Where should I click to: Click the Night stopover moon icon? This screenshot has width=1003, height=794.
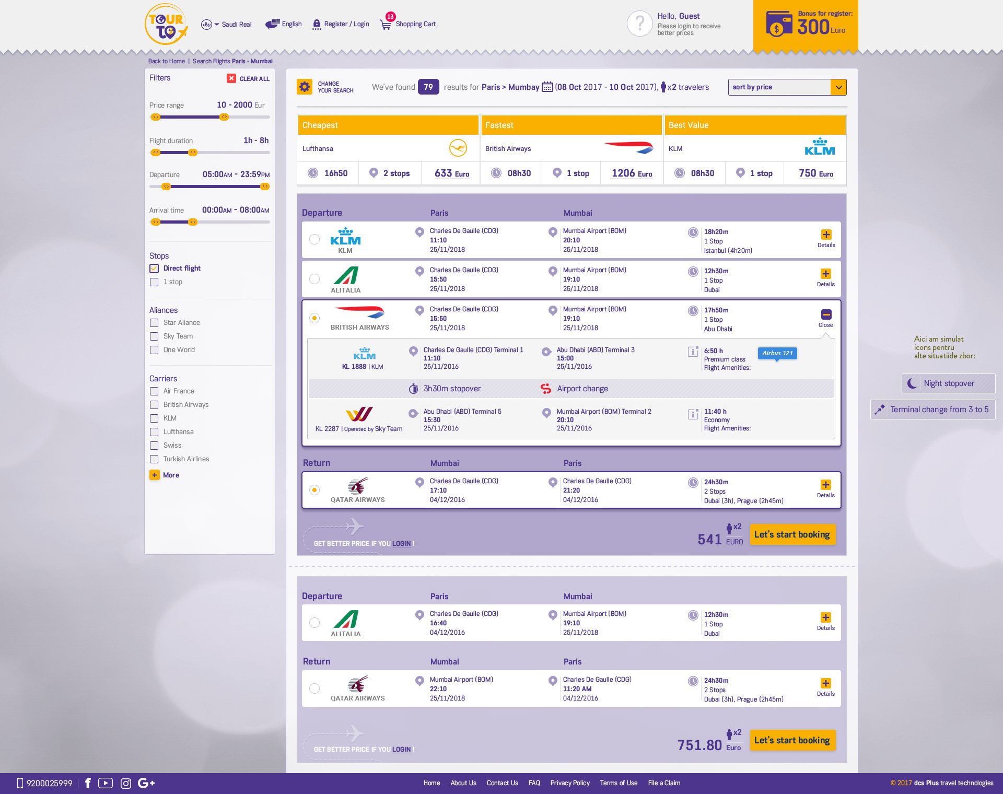coord(912,383)
